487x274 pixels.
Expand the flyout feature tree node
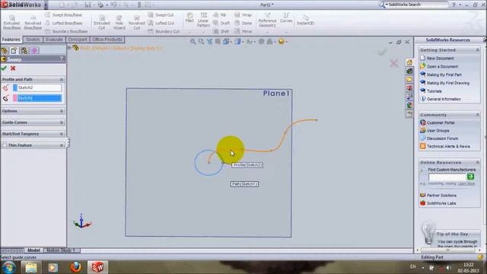[x=69, y=48]
